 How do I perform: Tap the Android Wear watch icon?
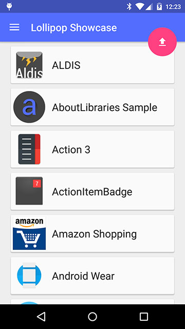click(x=29, y=276)
